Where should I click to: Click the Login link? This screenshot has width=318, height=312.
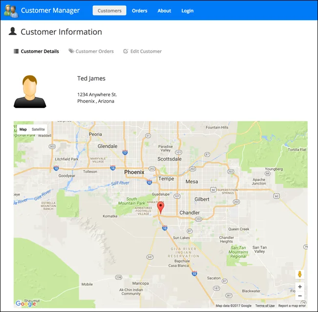coord(188,11)
